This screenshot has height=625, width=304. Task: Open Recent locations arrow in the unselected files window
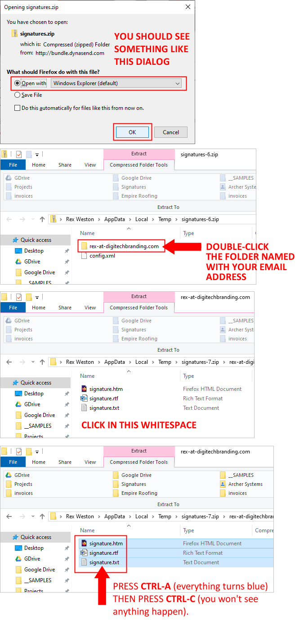tap(32, 362)
